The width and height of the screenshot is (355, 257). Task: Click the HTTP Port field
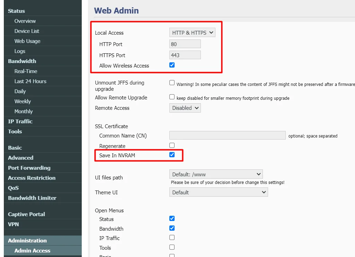point(185,44)
